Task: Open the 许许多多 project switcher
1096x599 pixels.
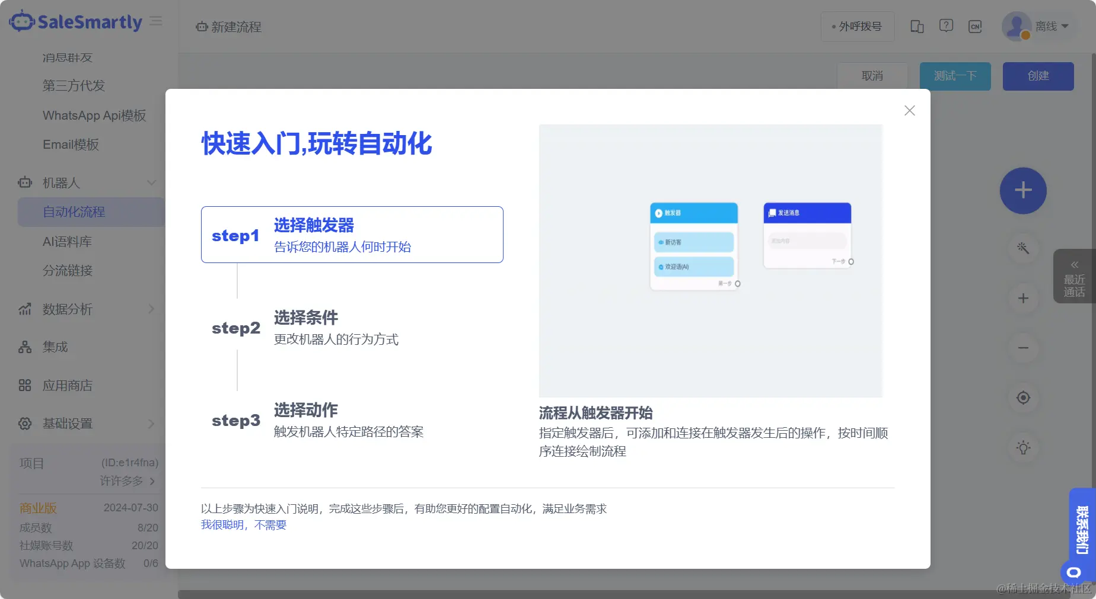Action: tap(128, 481)
